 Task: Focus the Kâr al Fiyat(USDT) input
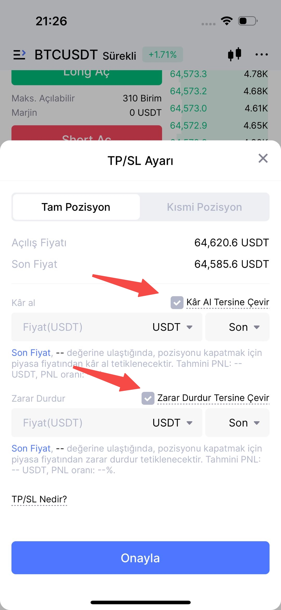pos(78,327)
